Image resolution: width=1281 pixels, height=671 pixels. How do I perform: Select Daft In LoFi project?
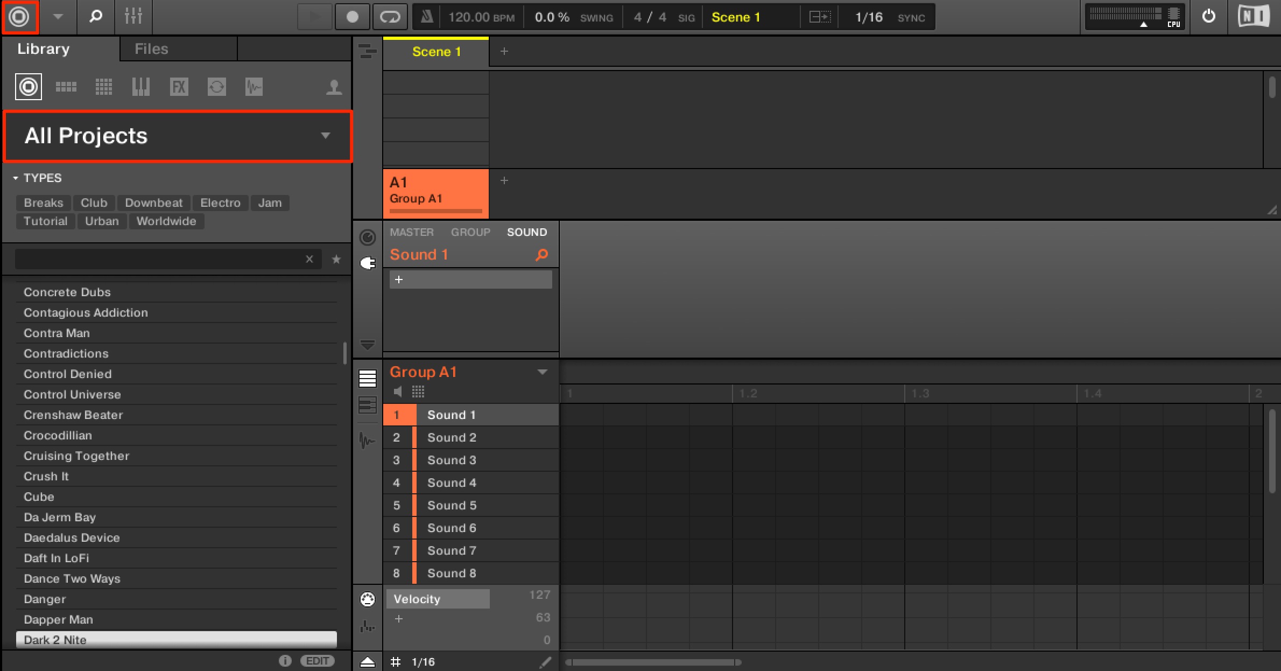click(177, 558)
